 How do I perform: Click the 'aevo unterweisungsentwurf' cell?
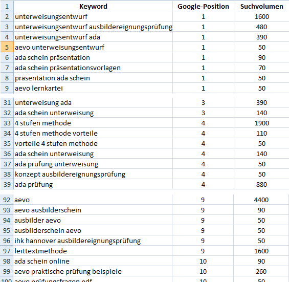[x=93, y=48]
